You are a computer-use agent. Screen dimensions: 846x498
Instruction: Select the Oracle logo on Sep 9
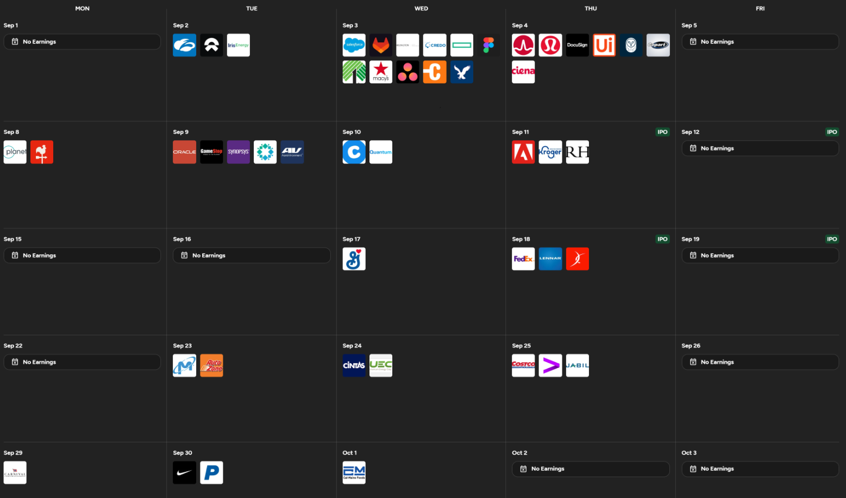(x=184, y=152)
